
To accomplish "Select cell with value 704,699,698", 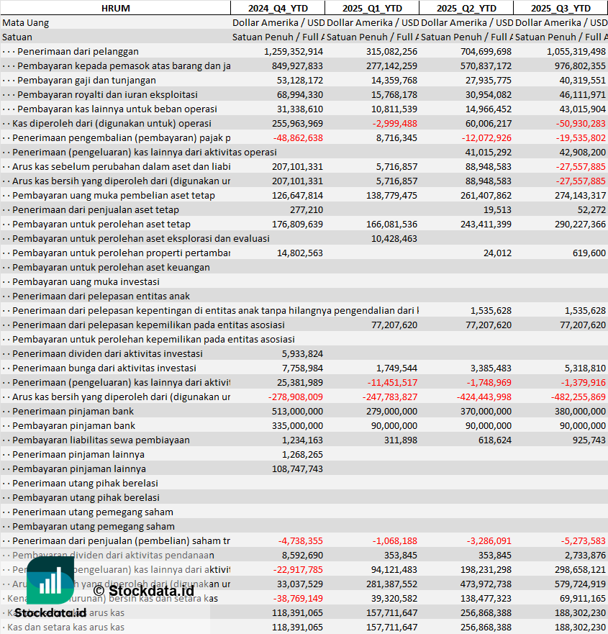I will click(486, 52).
